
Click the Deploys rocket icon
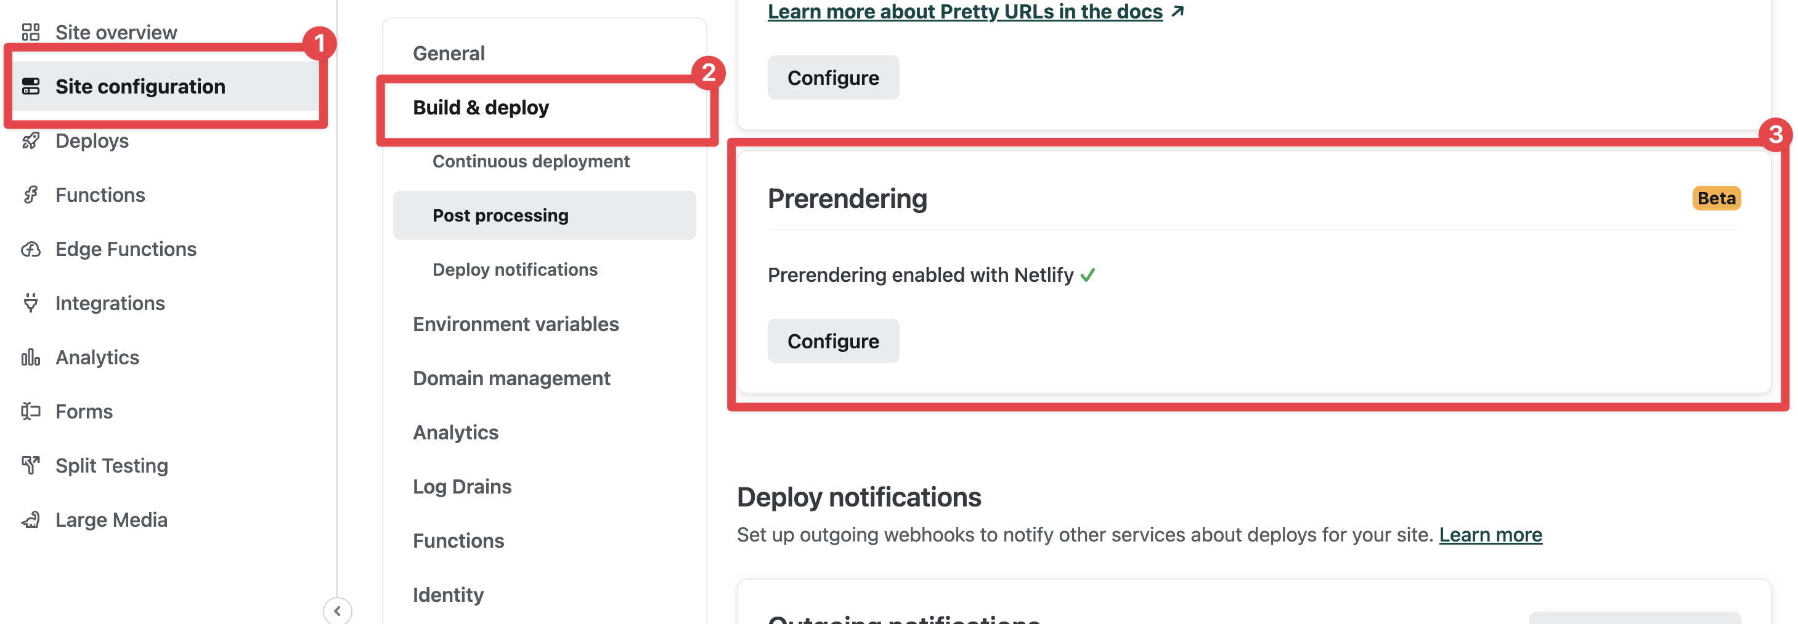click(x=31, y=141)
